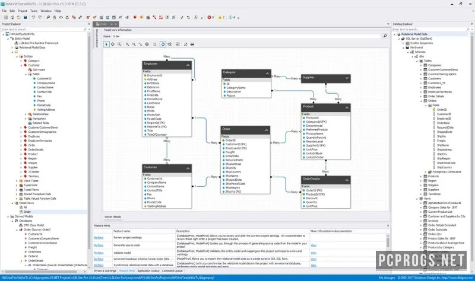
Task: Click the zoom in icon of diagram toolbar
Action: click(128, 44)
